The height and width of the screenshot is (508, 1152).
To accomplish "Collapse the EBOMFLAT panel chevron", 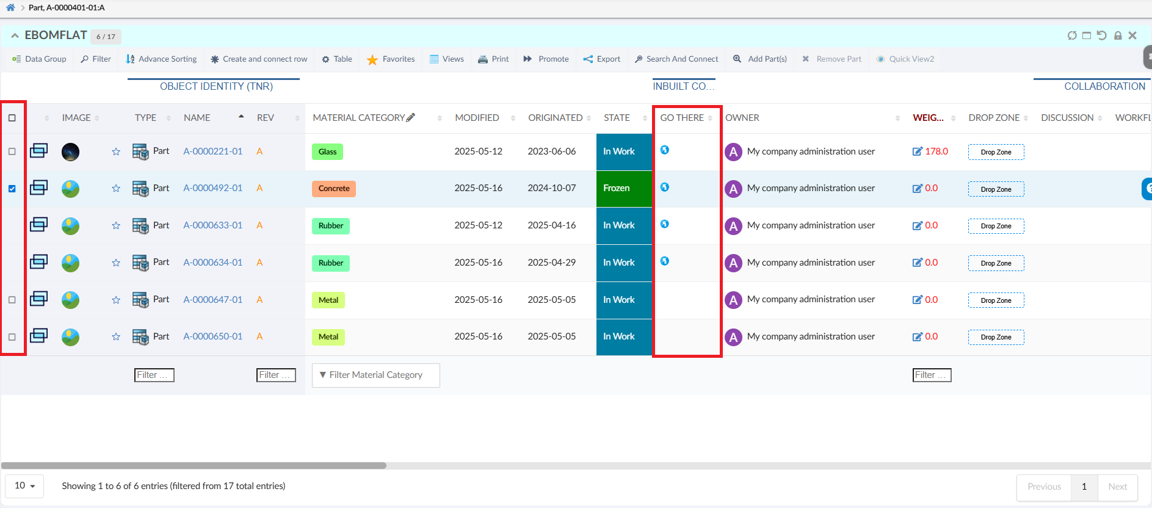I will pos(15,36).
